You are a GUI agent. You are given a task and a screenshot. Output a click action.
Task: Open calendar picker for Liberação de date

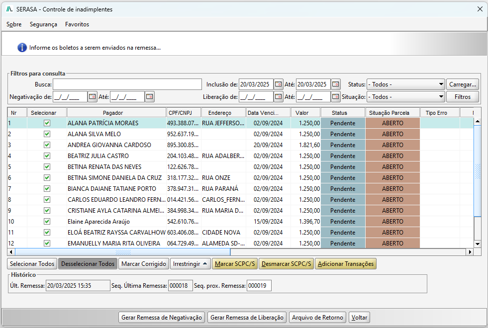pos(278,97)
